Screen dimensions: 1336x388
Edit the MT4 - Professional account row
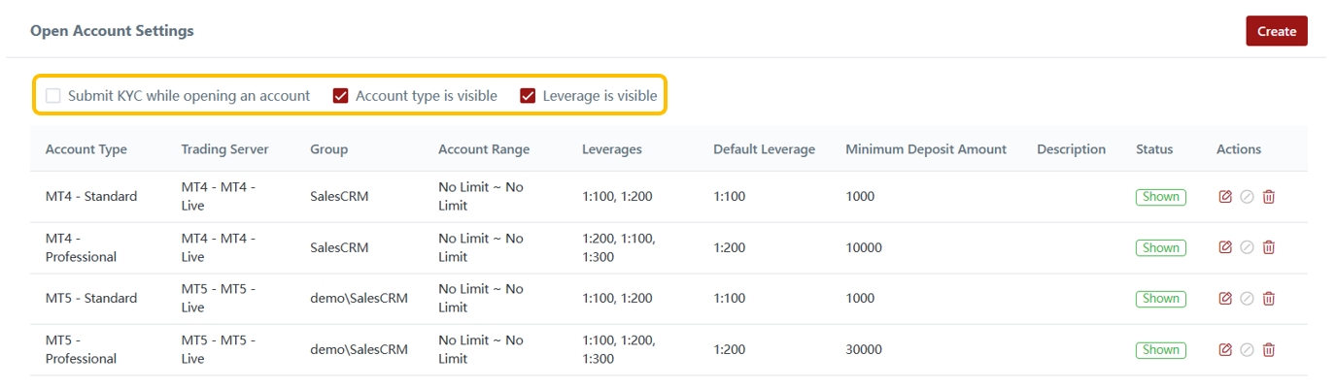coord(1225,247)
